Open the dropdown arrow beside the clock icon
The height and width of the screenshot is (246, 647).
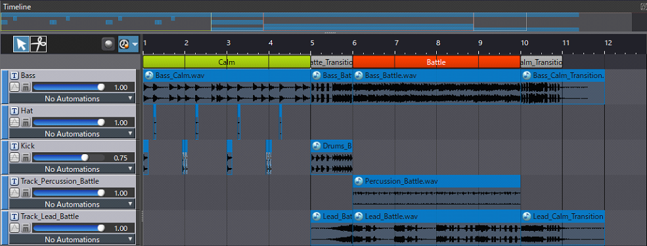coord(135,44)
